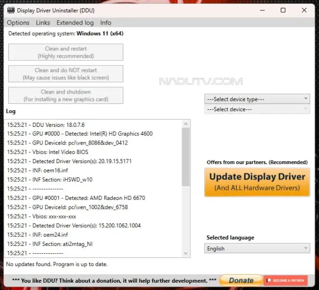This screenshot has height=290, width=319.
Task: Open the Extended log menu
Action: pos(75,23)
